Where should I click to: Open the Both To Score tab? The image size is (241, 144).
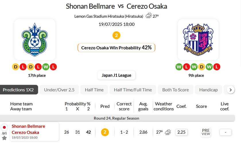[x=176, y=90]
